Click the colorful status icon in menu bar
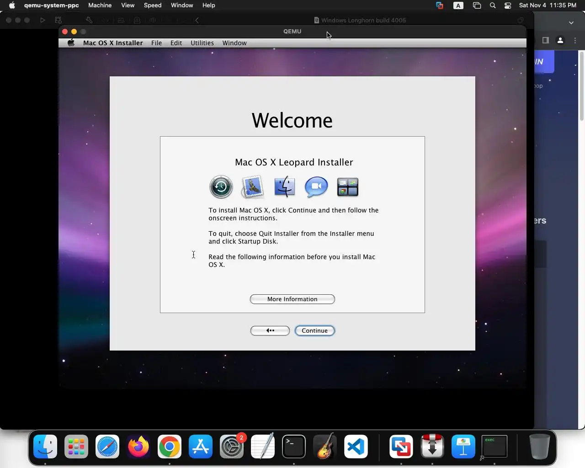This screenshot has height=468, width=585. [440, 5]
